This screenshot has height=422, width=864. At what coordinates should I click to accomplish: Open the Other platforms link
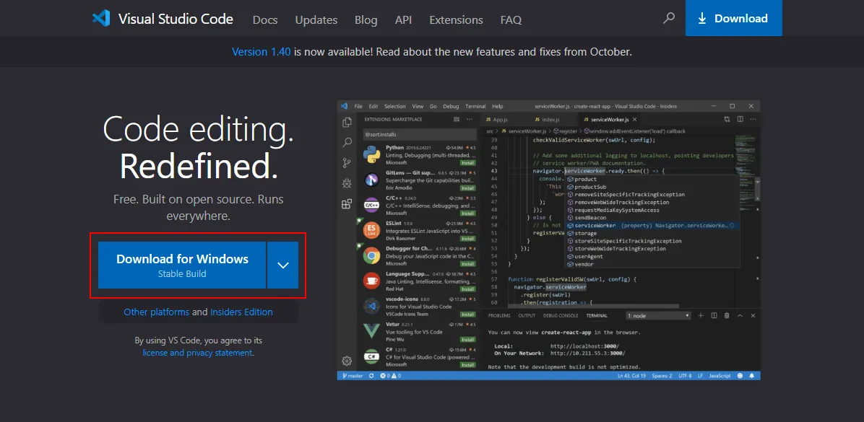[x=157, y=312]
